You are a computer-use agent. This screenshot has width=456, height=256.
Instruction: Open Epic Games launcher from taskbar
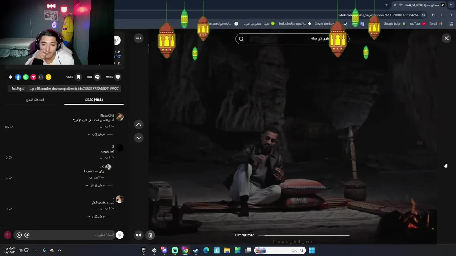144,250
